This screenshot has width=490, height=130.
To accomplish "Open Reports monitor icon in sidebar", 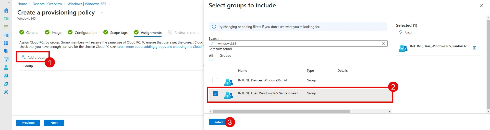I will (6, 59).
